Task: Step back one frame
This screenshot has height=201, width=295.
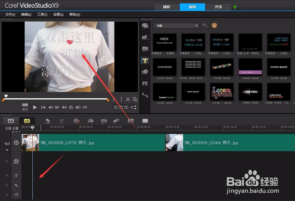Action: point(50,107)
